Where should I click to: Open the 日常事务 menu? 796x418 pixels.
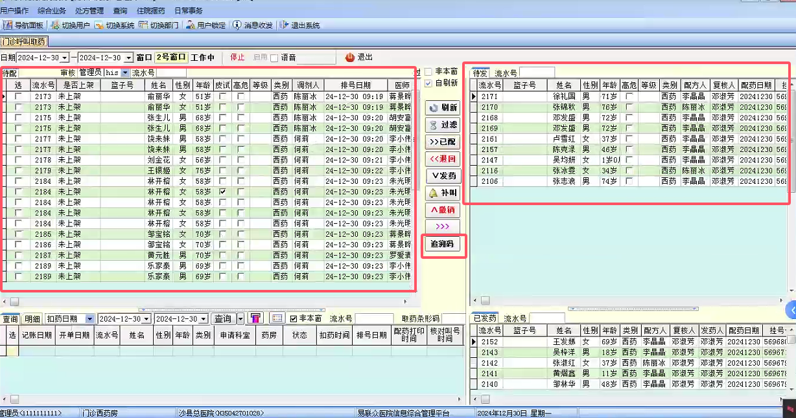[188, 11]
